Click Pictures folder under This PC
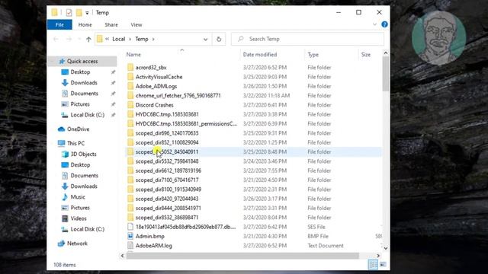Image resolution: width=488 pixels, height=274 pixels. pos(80,208)
